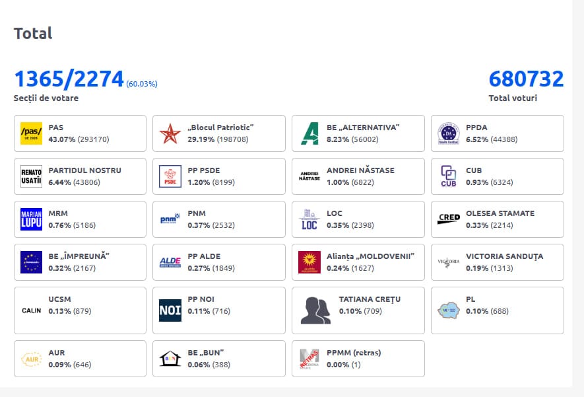Screen dimensions: 584x397
Task: Click the green BE ALTERNATIVA logo
Action: pos(309,133)
